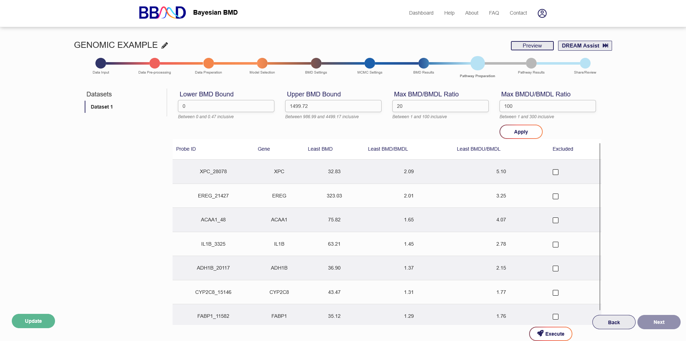Open the Pathway Results step circle

coord(531,63)
